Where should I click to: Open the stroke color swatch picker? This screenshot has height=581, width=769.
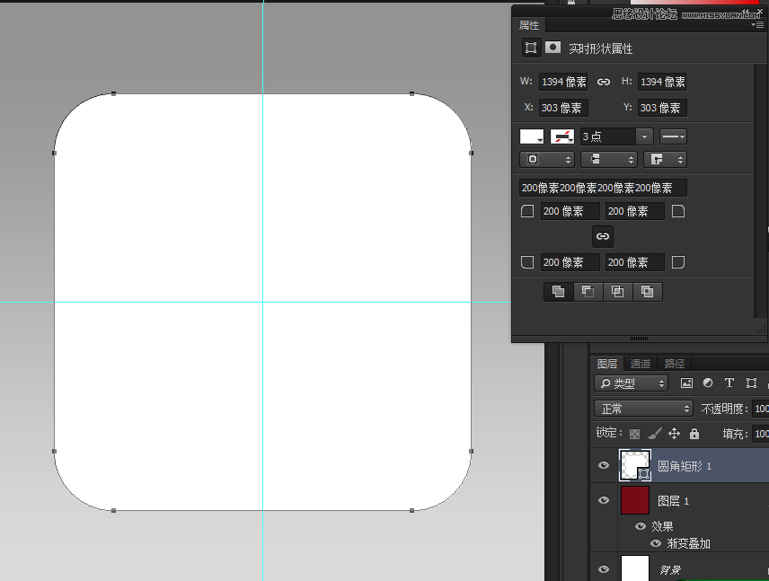562,136
